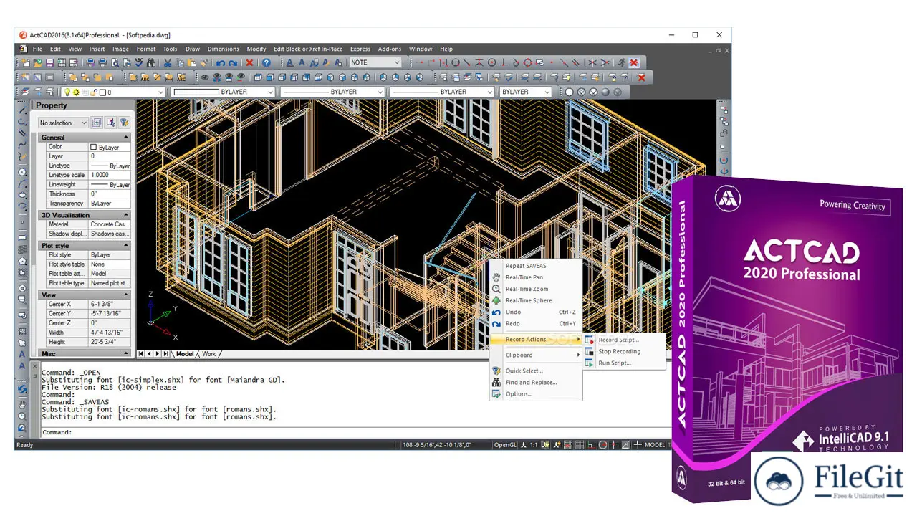Click the blue Redo arrow toolbar icon

(x=233, y=62)
